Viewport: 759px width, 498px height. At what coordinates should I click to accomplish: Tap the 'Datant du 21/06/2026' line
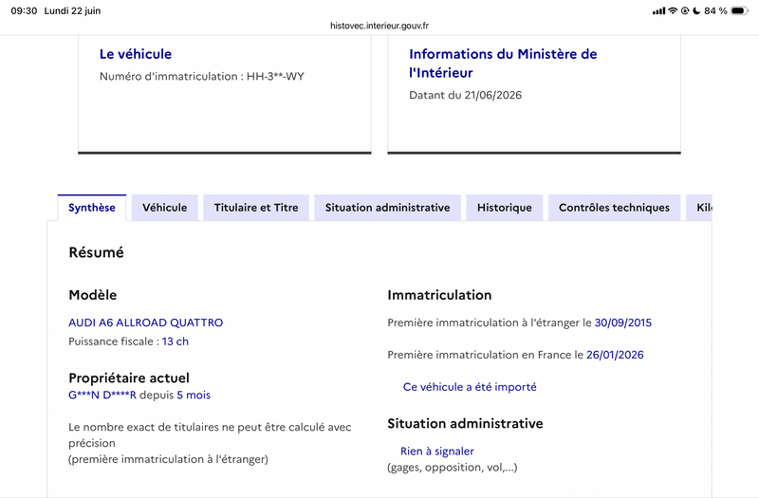click(465, 96)
